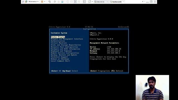This screenshot has width=178, height=100.
Task: Click Management Network Parameters heading
Action: (x=104, y=43)
